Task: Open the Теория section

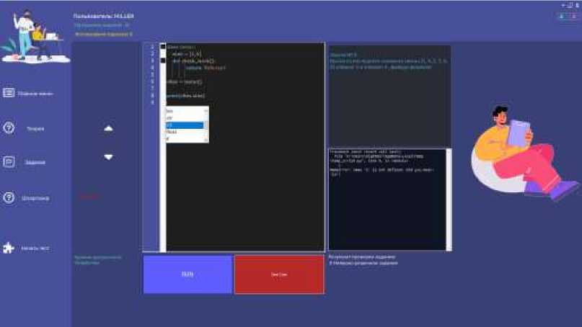Action: (x=24, y=128)
